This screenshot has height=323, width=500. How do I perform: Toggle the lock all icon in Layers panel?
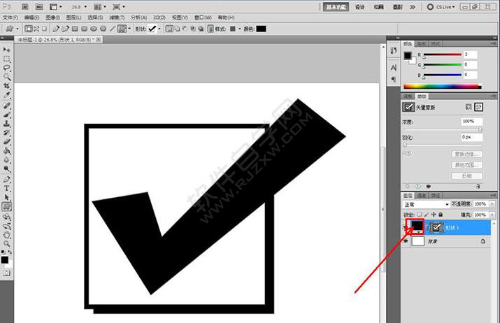440,214
